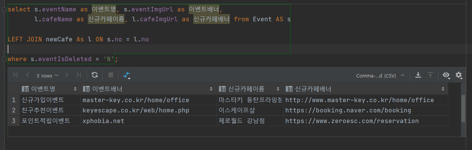Select the 친구추천이벤트 cell
This screenshot has width=472, height=150.
click(x=50, y=111)
